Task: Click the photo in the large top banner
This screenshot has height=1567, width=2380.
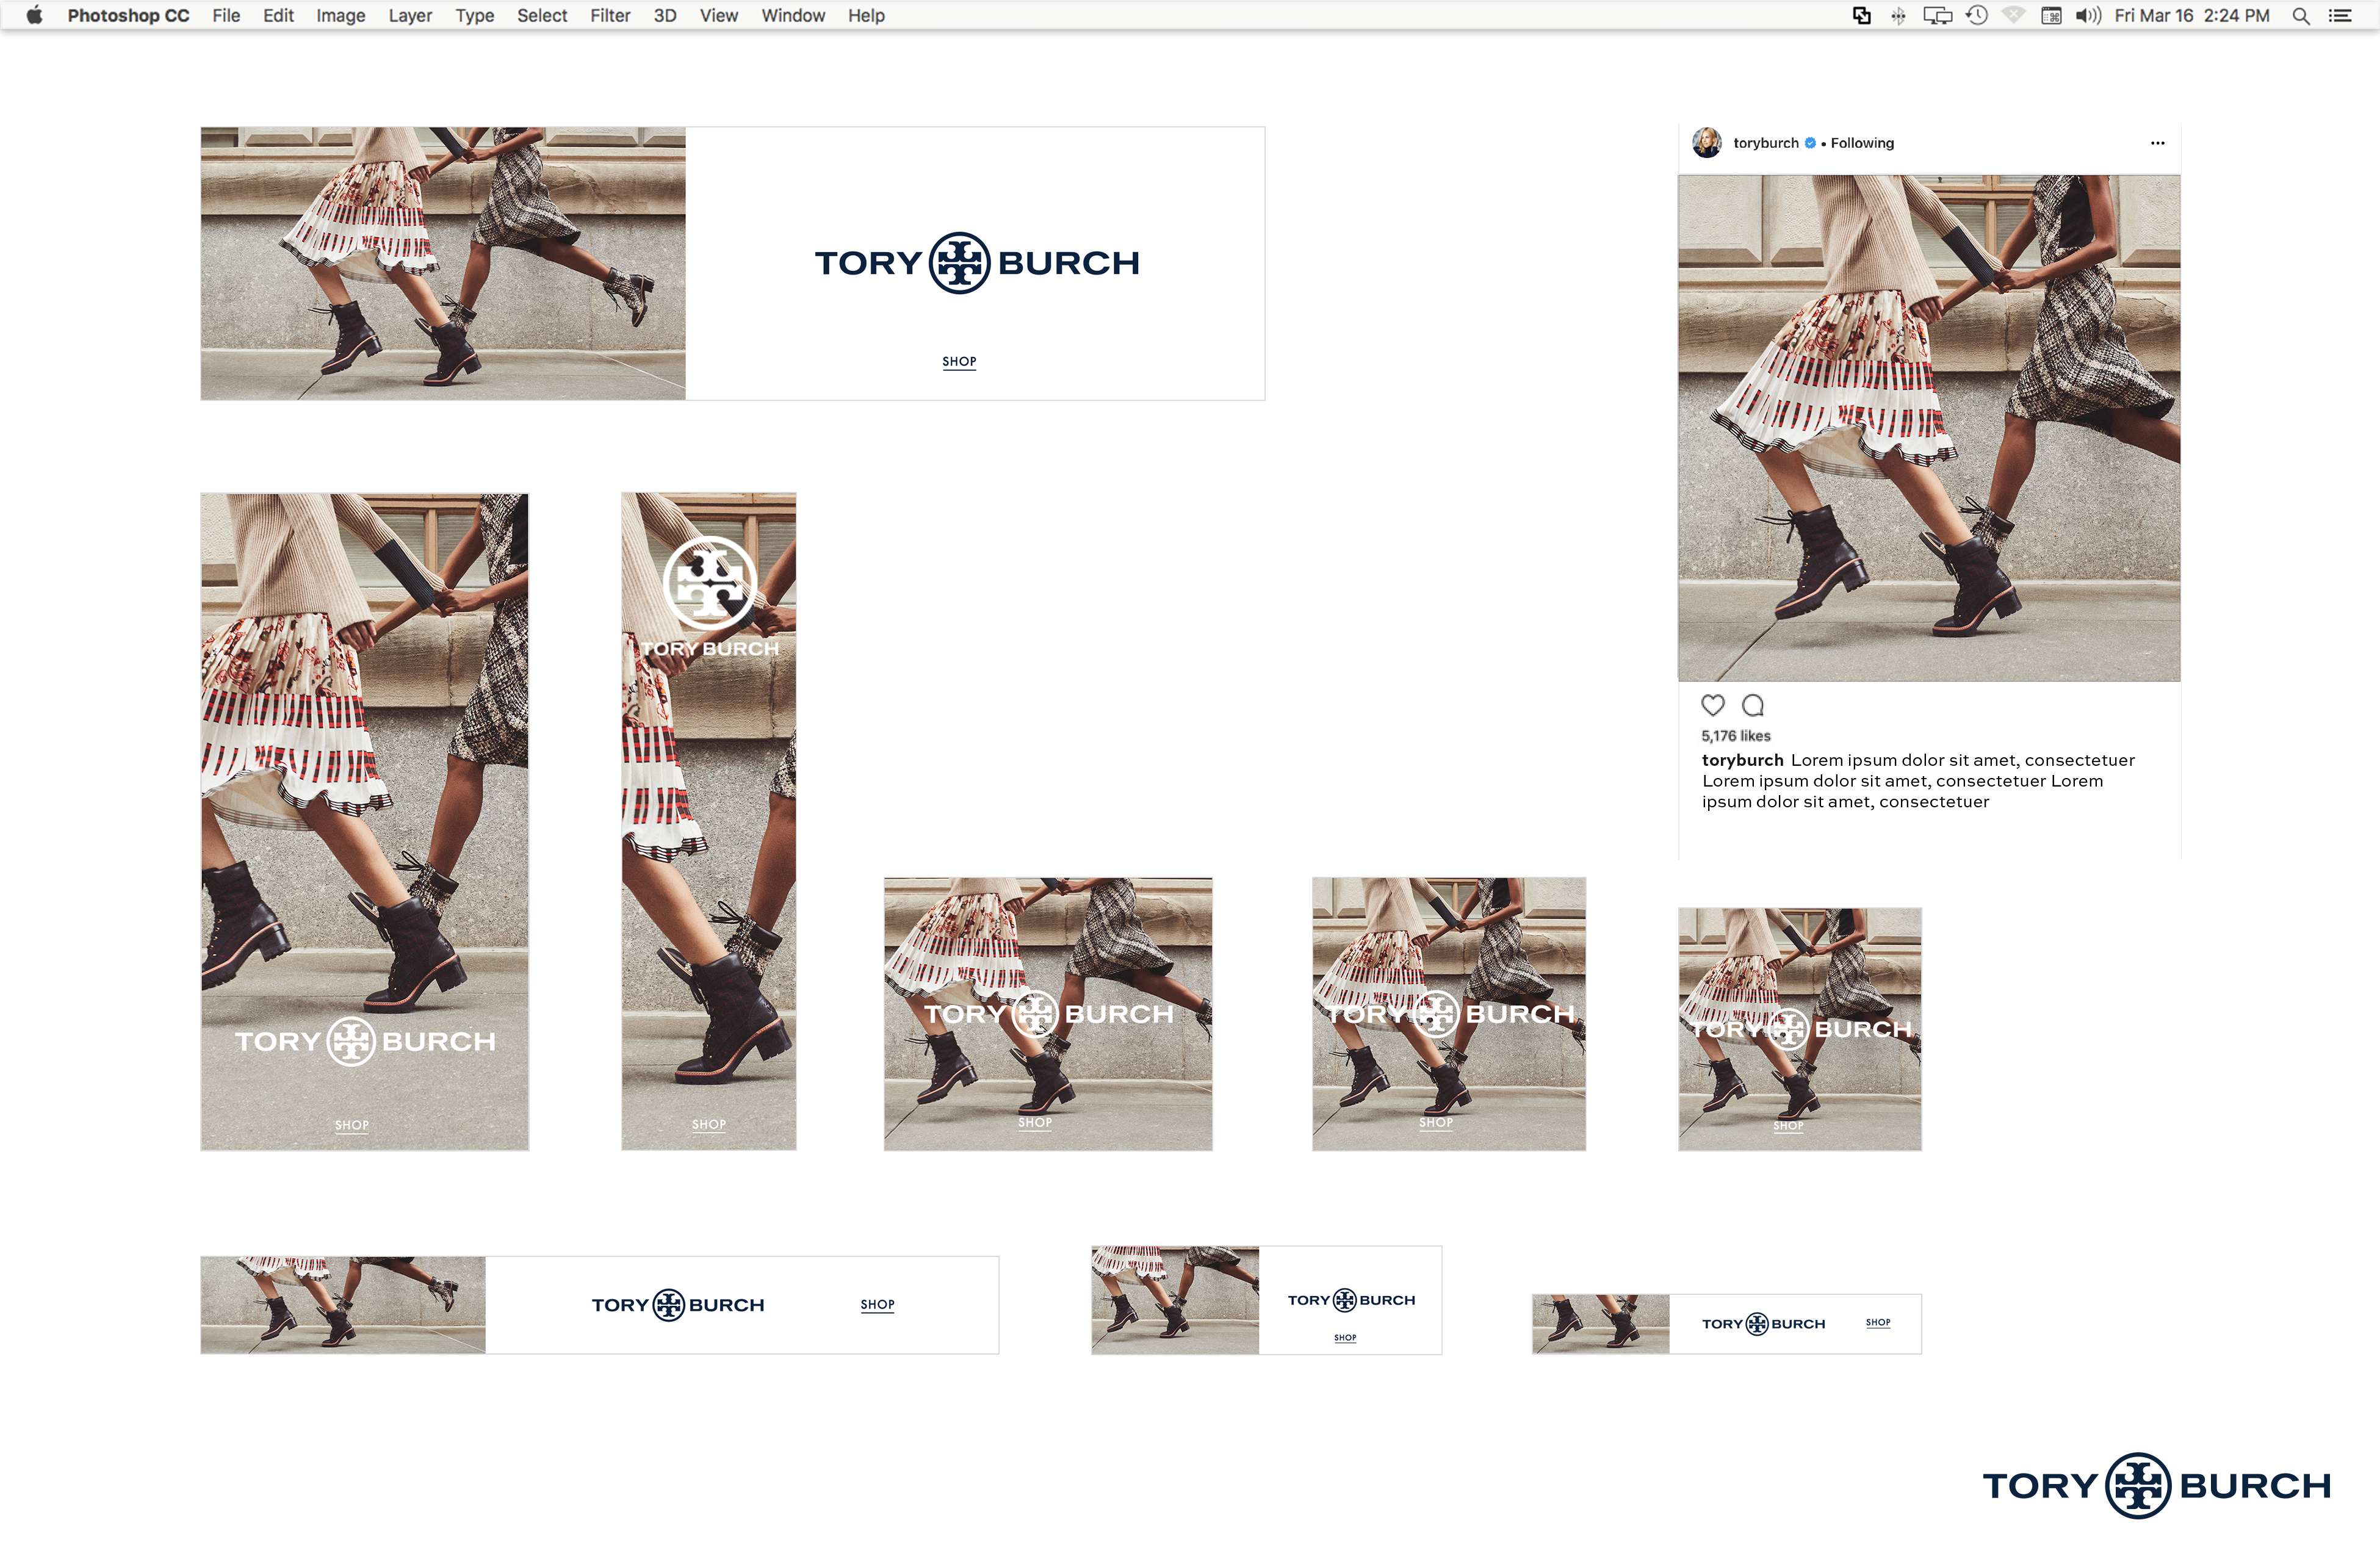Action: [x=443, y=263]
